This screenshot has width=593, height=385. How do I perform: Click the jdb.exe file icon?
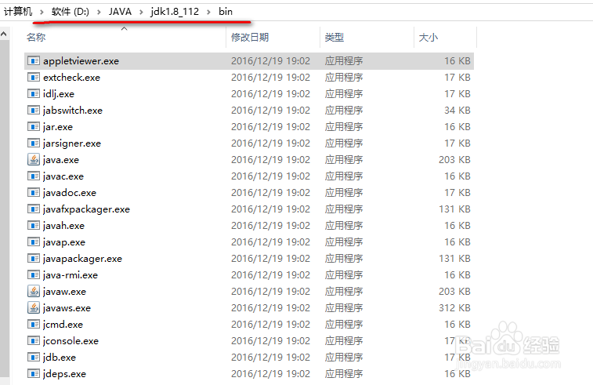34,357
